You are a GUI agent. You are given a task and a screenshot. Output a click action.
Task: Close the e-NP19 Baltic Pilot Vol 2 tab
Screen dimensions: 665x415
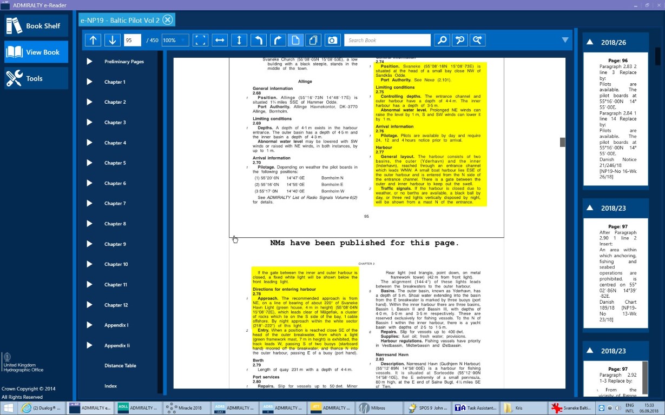tap(168, 20)
